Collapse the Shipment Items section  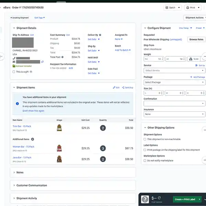click(14, 88)
